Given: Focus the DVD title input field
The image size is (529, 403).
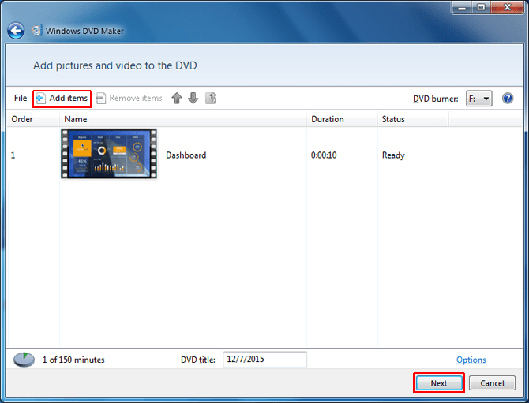Looking at the screenshot, I should pos(264,359).
